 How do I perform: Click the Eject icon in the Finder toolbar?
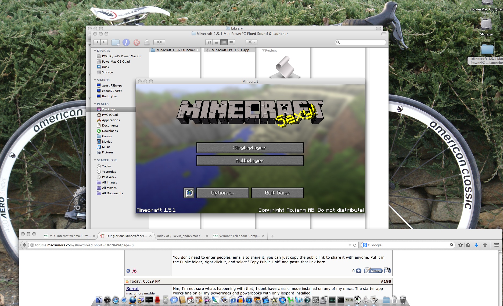click(x=147, y=42)
